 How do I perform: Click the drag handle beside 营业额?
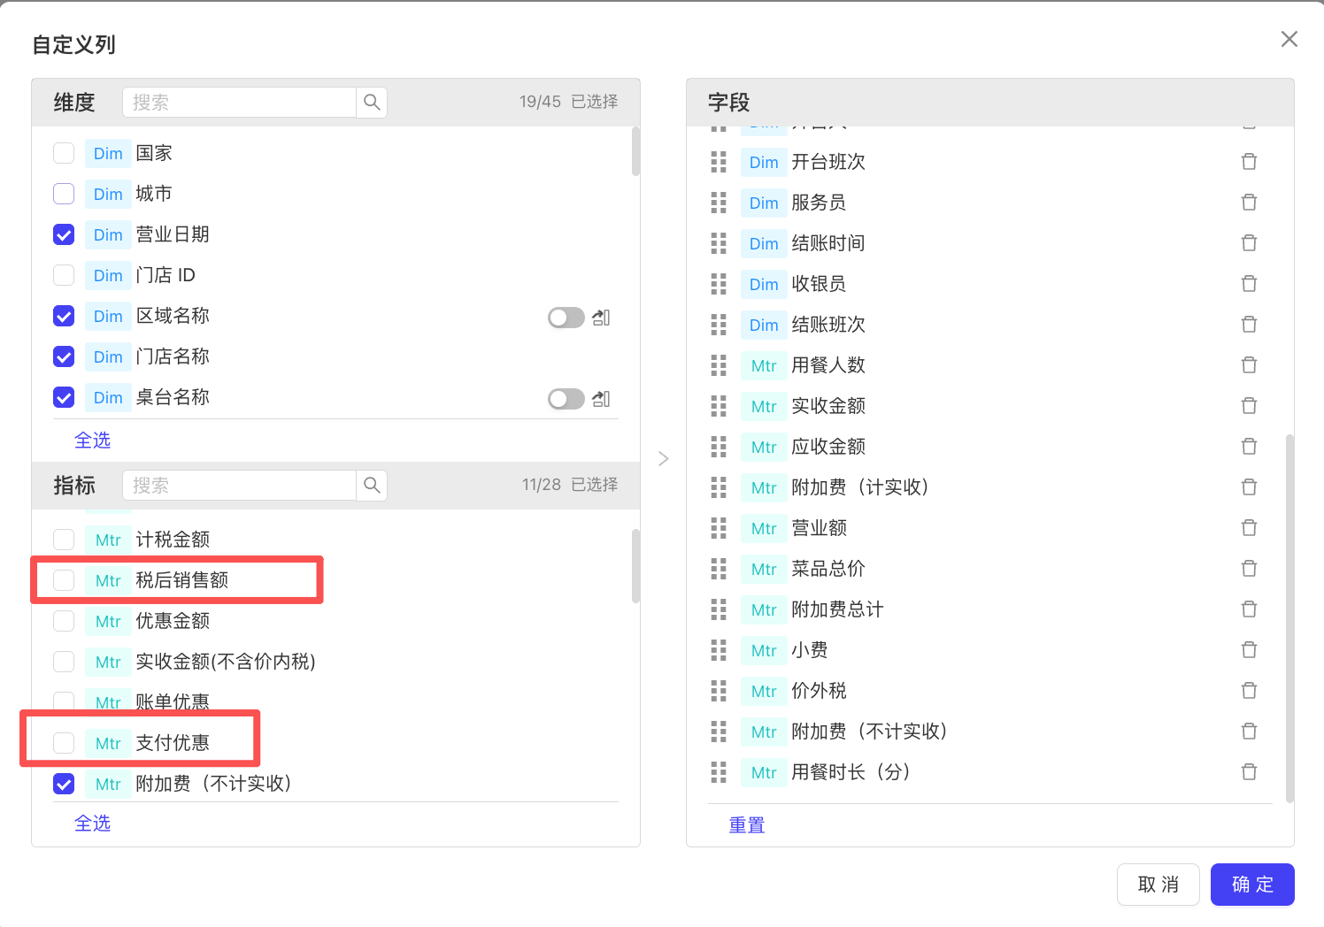coord(719,528)
